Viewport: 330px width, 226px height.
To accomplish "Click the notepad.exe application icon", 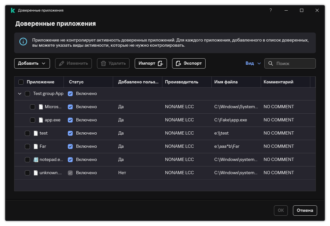I will (36, 160).
